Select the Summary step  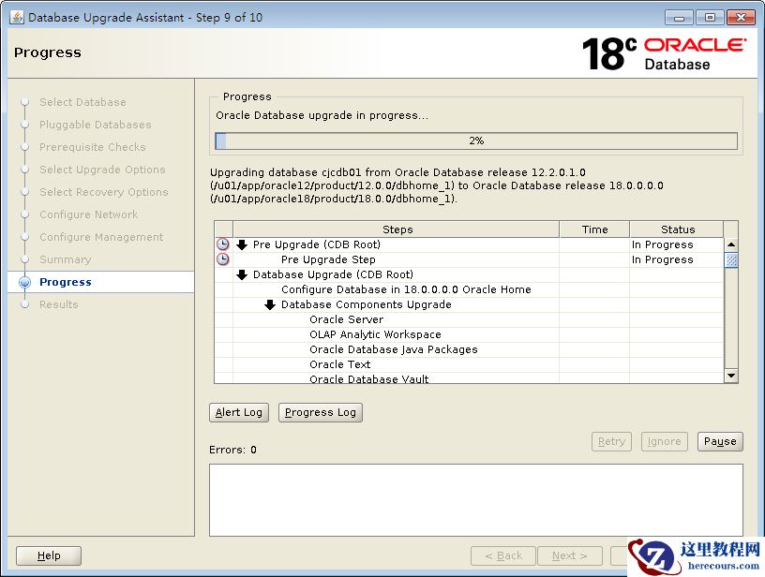(66, 259)
